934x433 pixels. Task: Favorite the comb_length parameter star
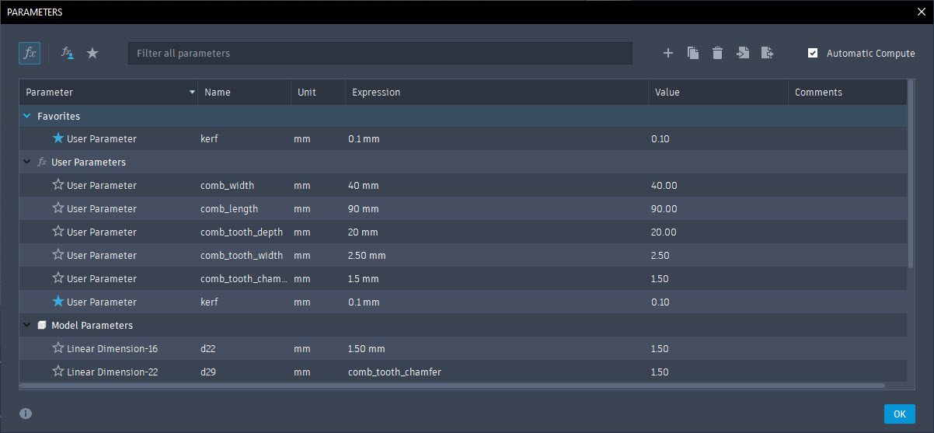tap(58, 208)
